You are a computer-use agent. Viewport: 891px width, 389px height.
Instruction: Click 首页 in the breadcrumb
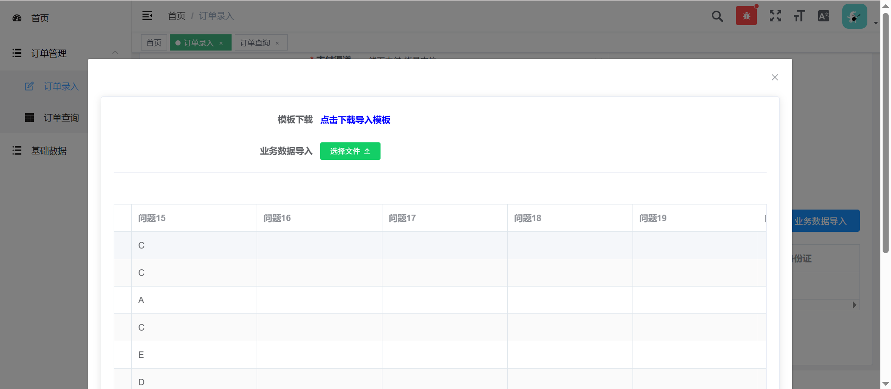point(176,16)
